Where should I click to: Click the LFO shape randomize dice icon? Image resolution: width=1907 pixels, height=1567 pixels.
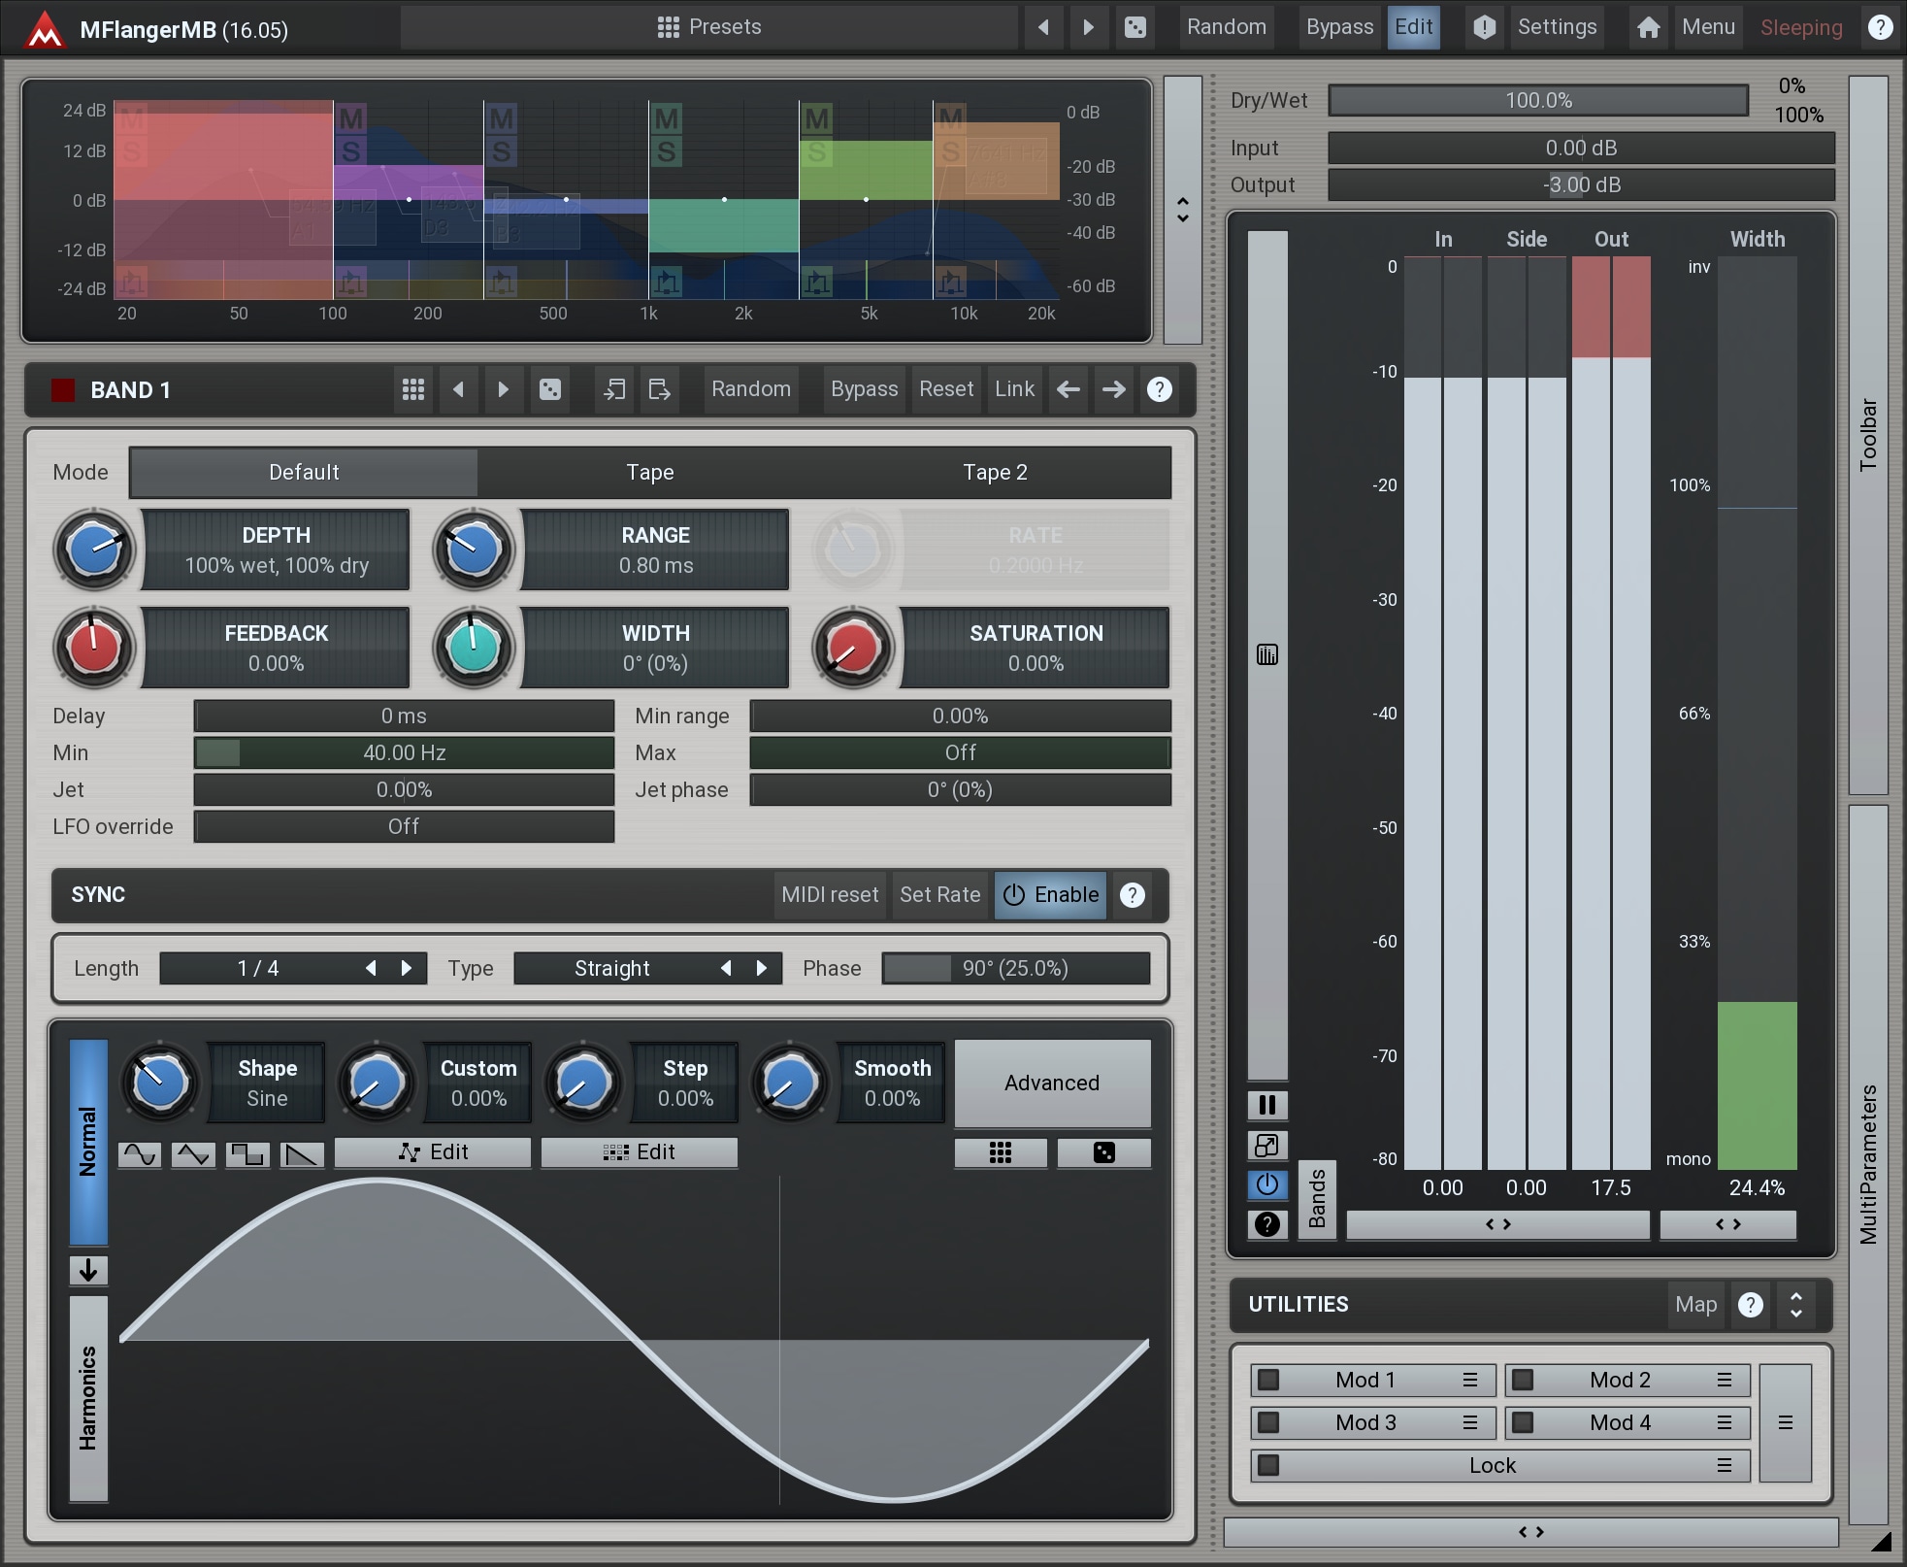(1103, 1152)
